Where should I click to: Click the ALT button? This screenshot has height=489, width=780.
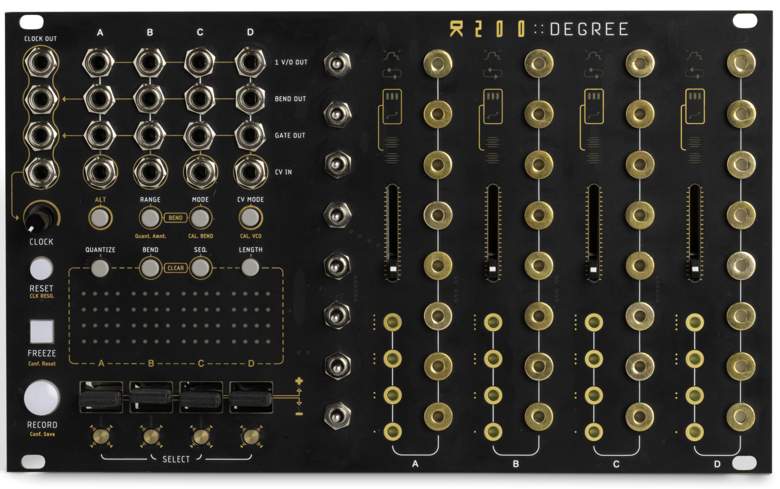pyautogui.click(x=100, y=218)
